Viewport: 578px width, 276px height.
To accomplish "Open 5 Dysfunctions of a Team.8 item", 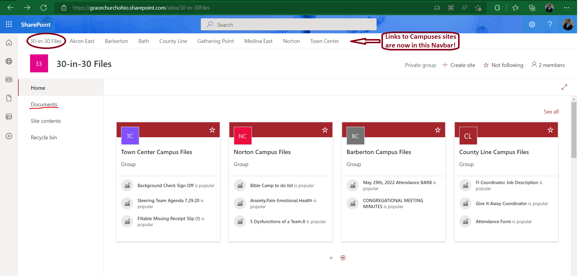I will (x=277, y=222).
